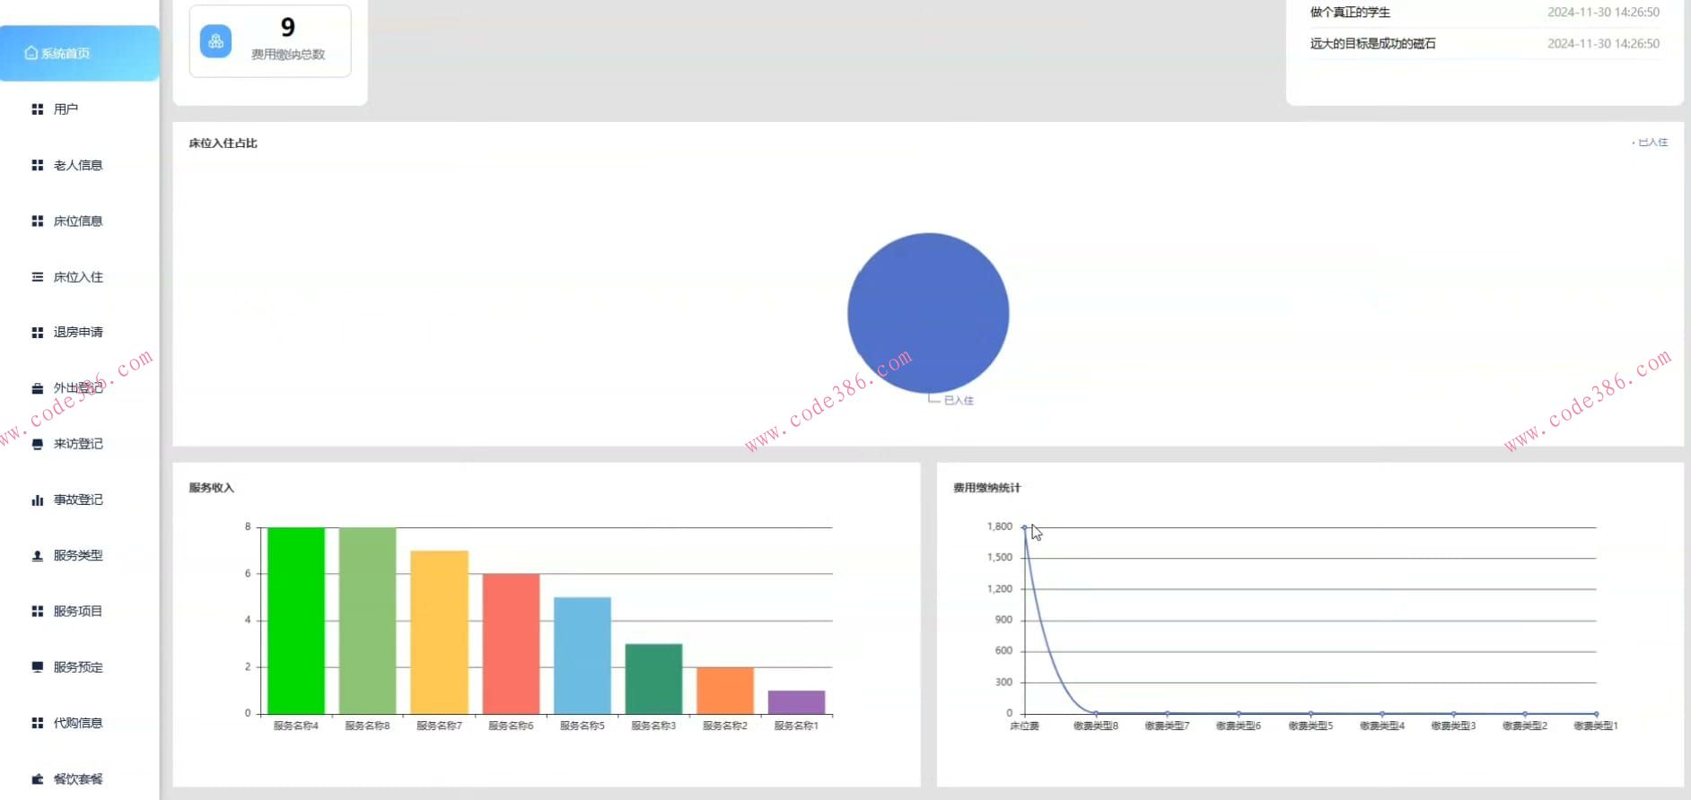Open 代购信息 in the sidebar
Viewport: 1691px width, 800px height.
point(78,723)
